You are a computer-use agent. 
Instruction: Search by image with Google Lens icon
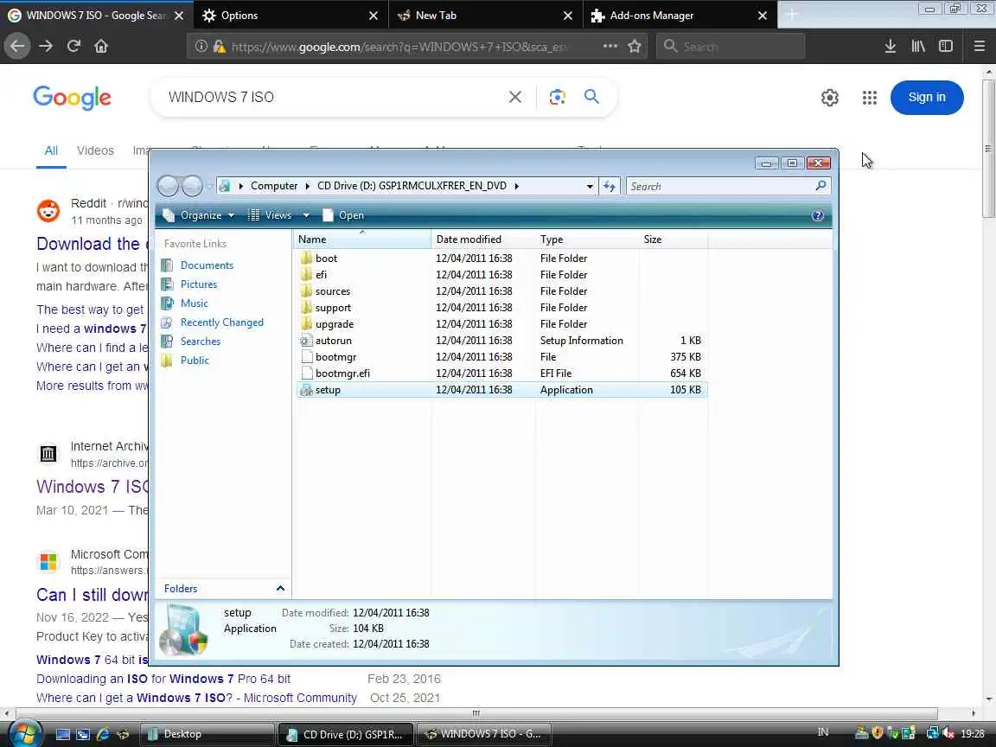click(557, 97)
